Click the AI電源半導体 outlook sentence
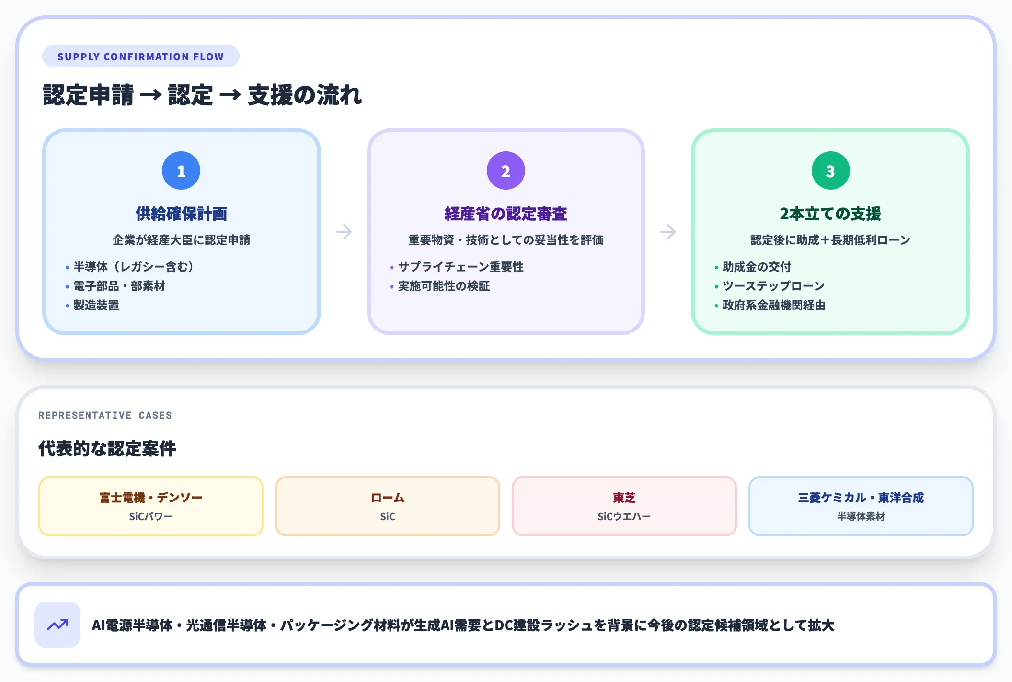 tap(463, 625)
